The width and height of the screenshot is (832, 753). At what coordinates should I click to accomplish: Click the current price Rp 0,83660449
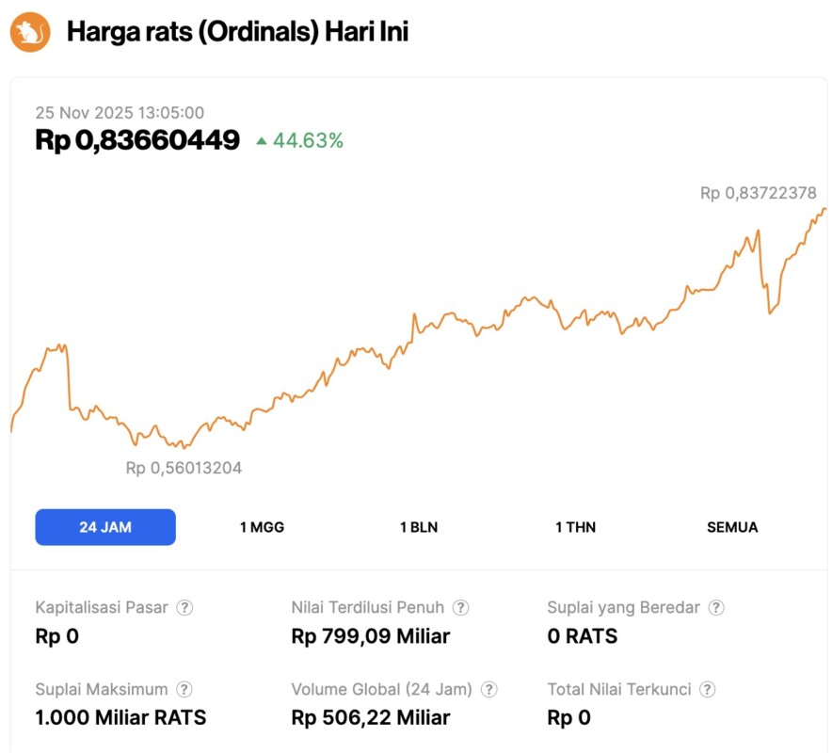[136, 140]
